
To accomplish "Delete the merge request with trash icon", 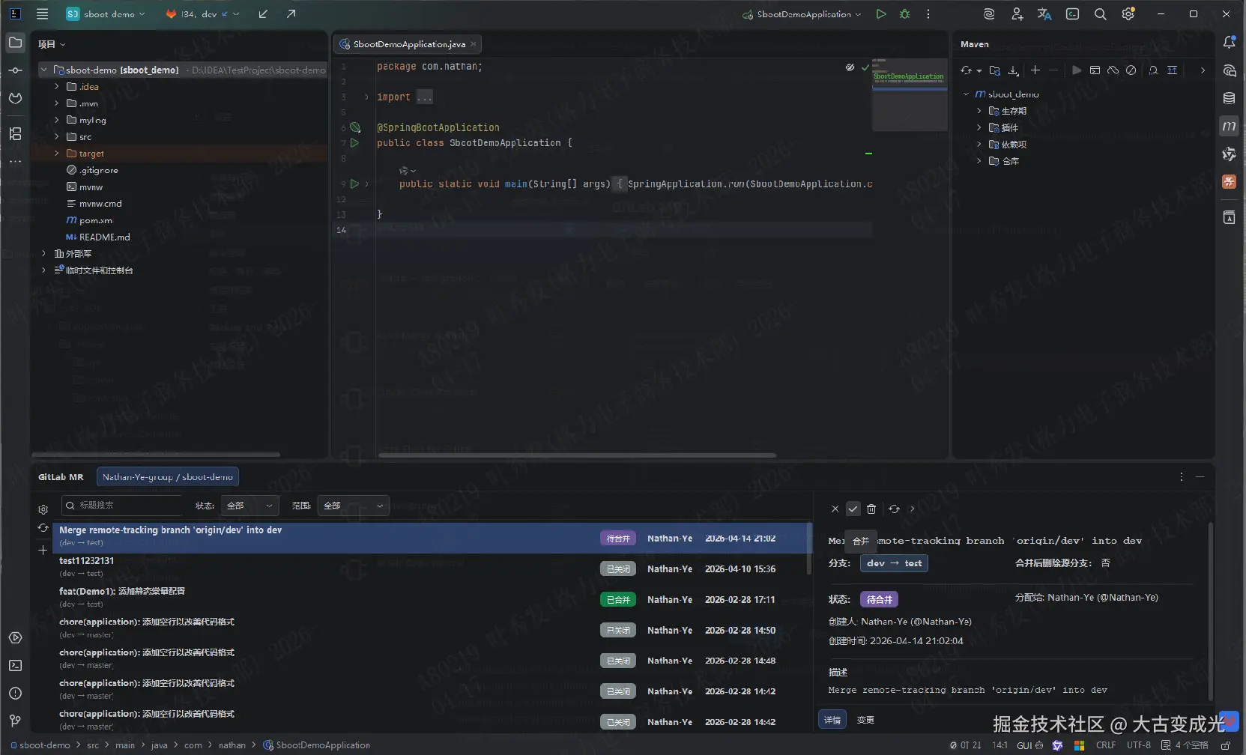I will click(871, 509).
